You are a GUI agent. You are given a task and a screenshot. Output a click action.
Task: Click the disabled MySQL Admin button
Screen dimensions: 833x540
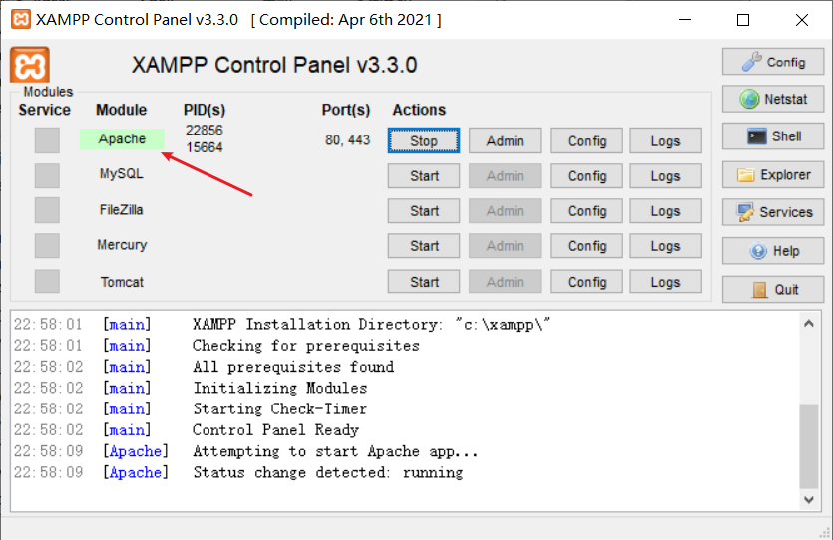[505, 175]
